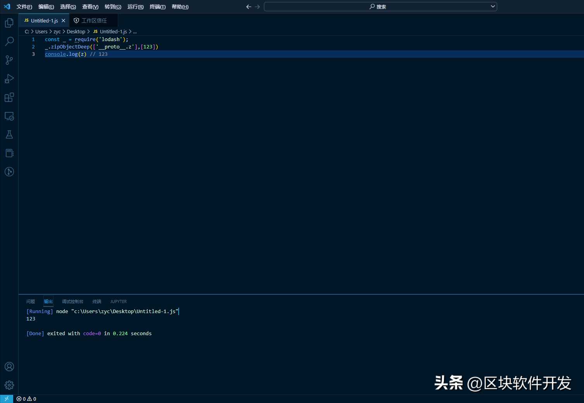Viewport: 584px width, 403px height.
Task: Expand the command center dropdown chevron
Action: coord(493,6)
